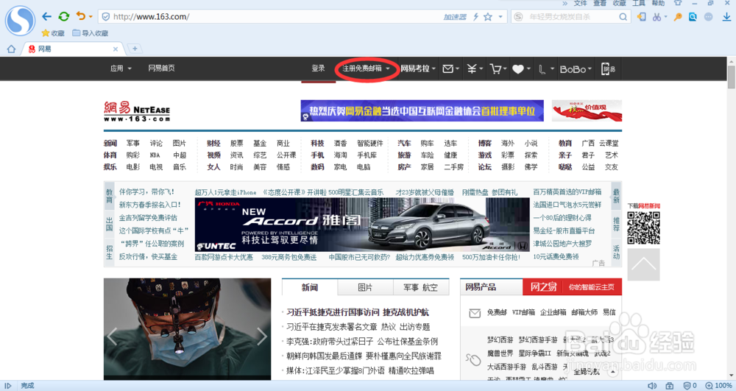This screenshot has height=391, width=736.
Task: Click the mobile phone icon at navbar end
Action: pos(608,69)
